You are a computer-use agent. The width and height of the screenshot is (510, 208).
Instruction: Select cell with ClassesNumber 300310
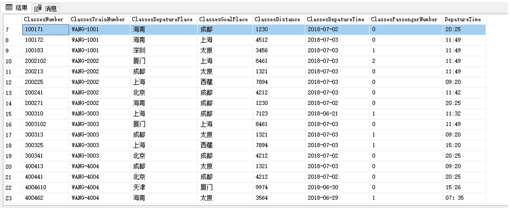[x=45, y=114]
